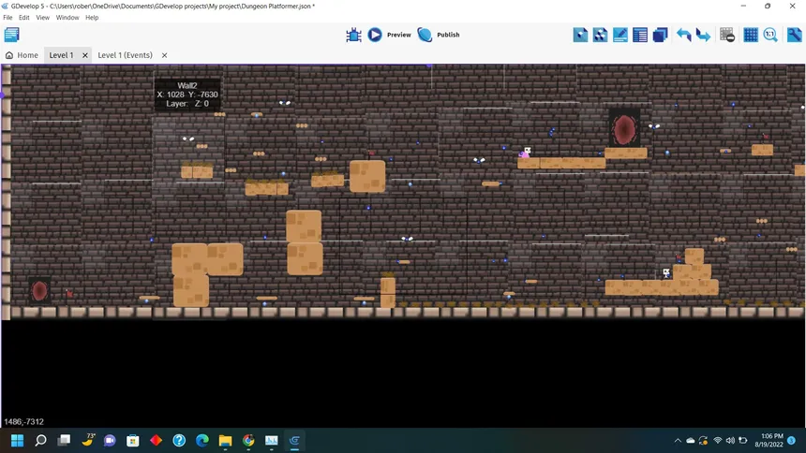
Task: Switch to Level 1 (Events) tab
Action: pos(125,55)
